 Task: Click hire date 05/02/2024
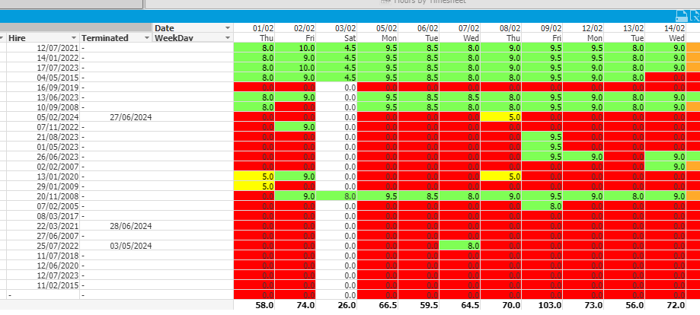[x=58, y=117]
